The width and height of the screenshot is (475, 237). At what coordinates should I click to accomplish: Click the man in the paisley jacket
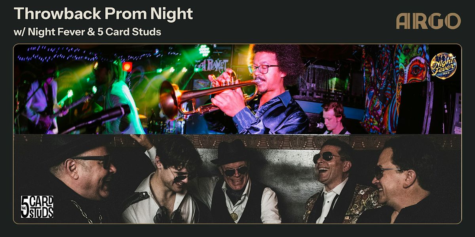tap(336, 182)
